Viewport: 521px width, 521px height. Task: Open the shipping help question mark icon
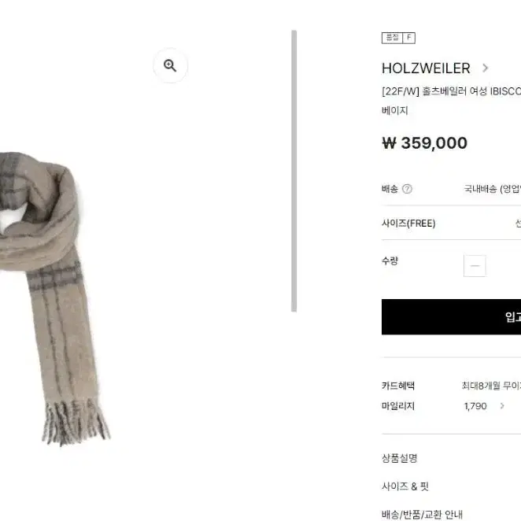point(407,189)
